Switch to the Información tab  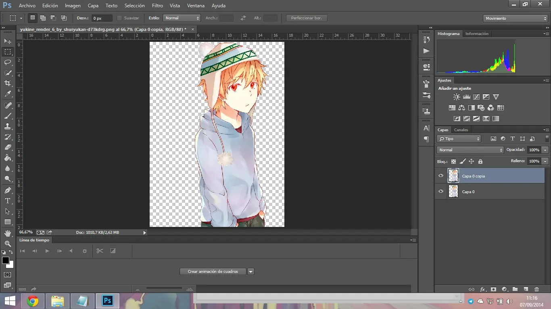(x=477, y=34)
